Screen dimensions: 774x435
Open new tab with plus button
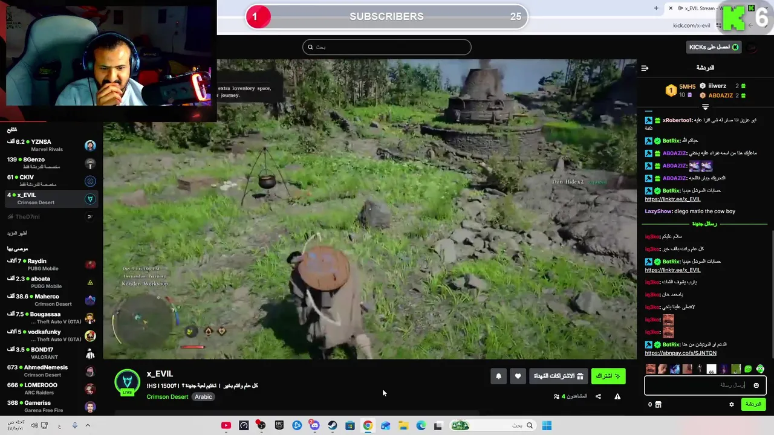[656, 8]
